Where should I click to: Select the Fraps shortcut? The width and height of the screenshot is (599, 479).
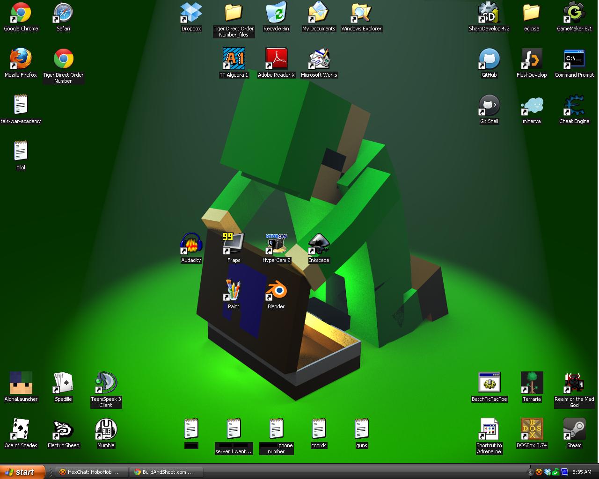[234, 244]
